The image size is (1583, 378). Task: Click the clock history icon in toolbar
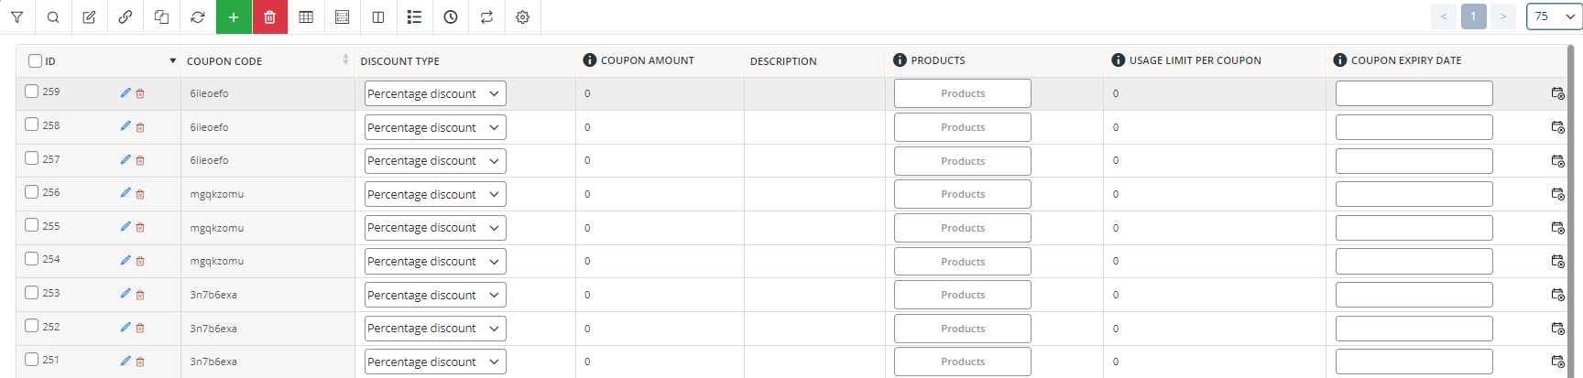[x=451, y=17]
